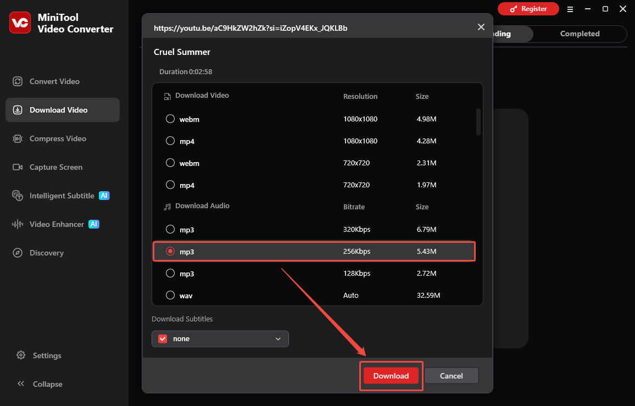Open Download Video section
This screenshot has width=635, height=406.
coord(63,110)
